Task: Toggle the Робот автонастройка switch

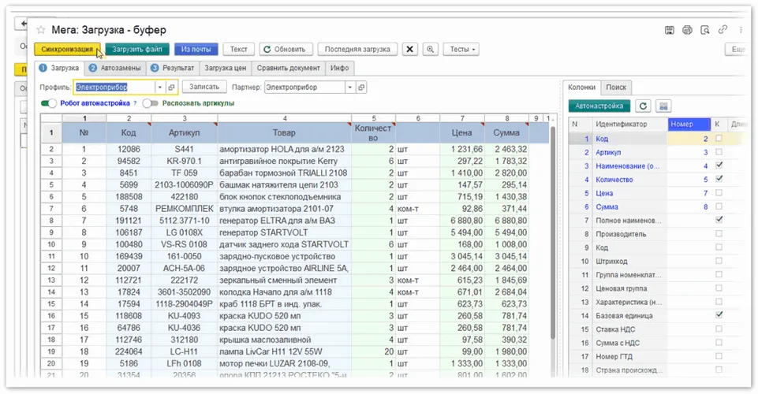Action: tap(50, 103)
